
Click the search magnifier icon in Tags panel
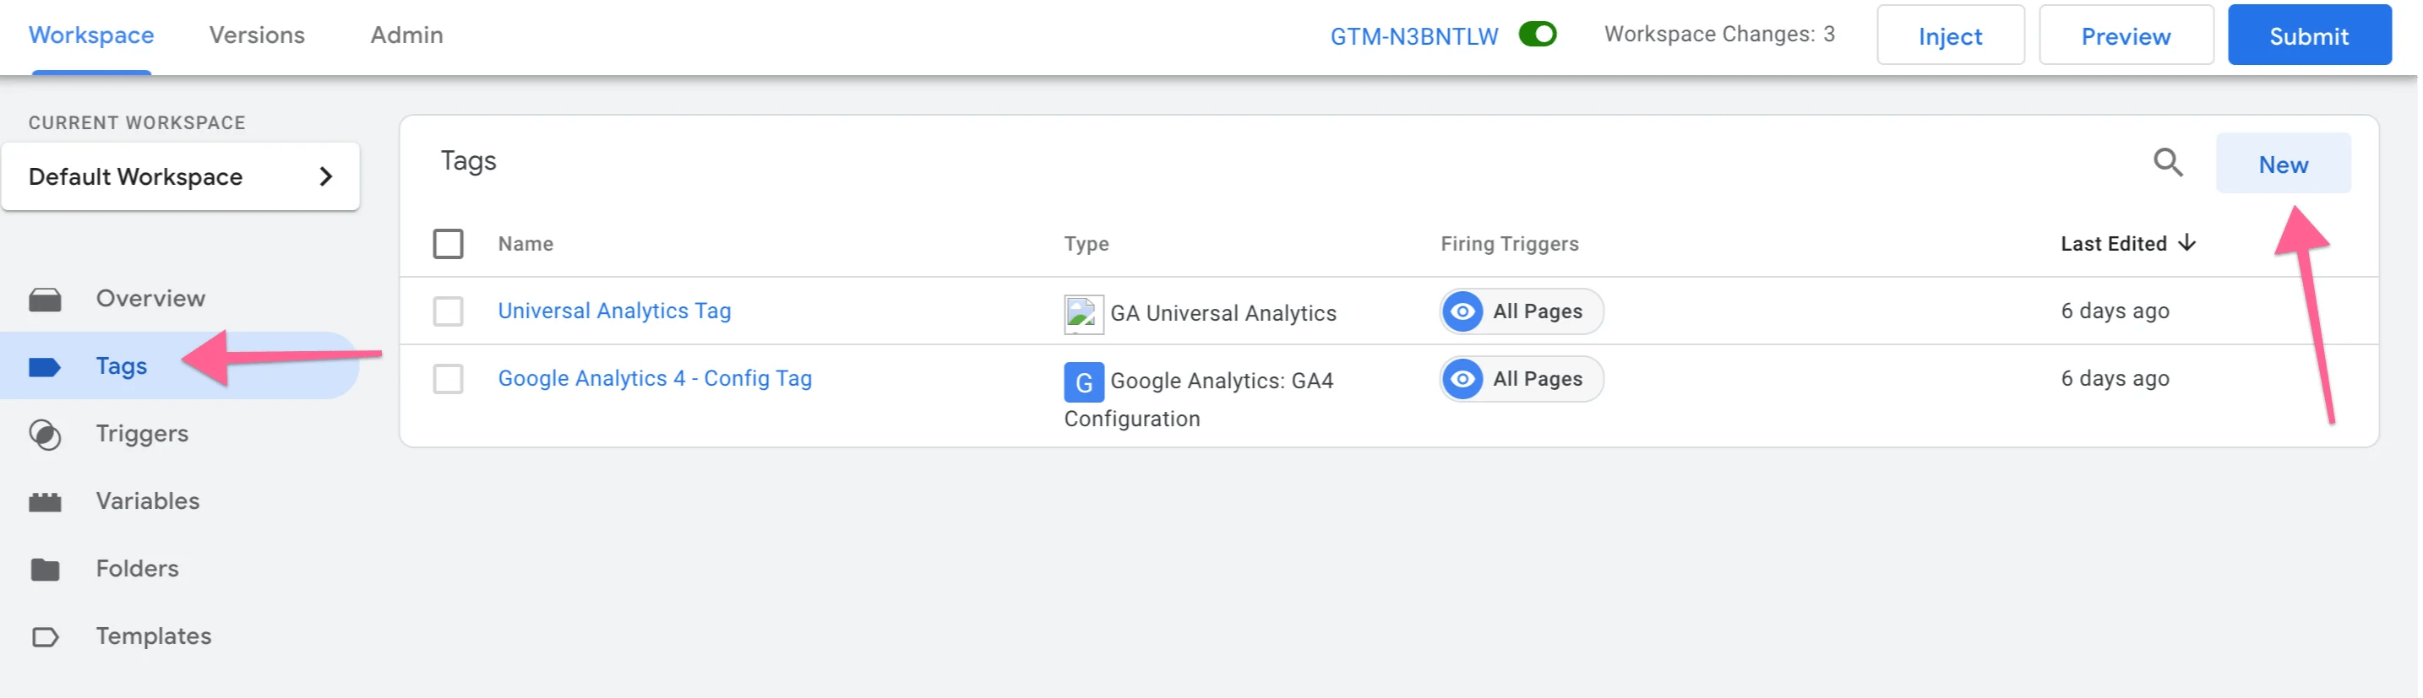click(2167, 163)
